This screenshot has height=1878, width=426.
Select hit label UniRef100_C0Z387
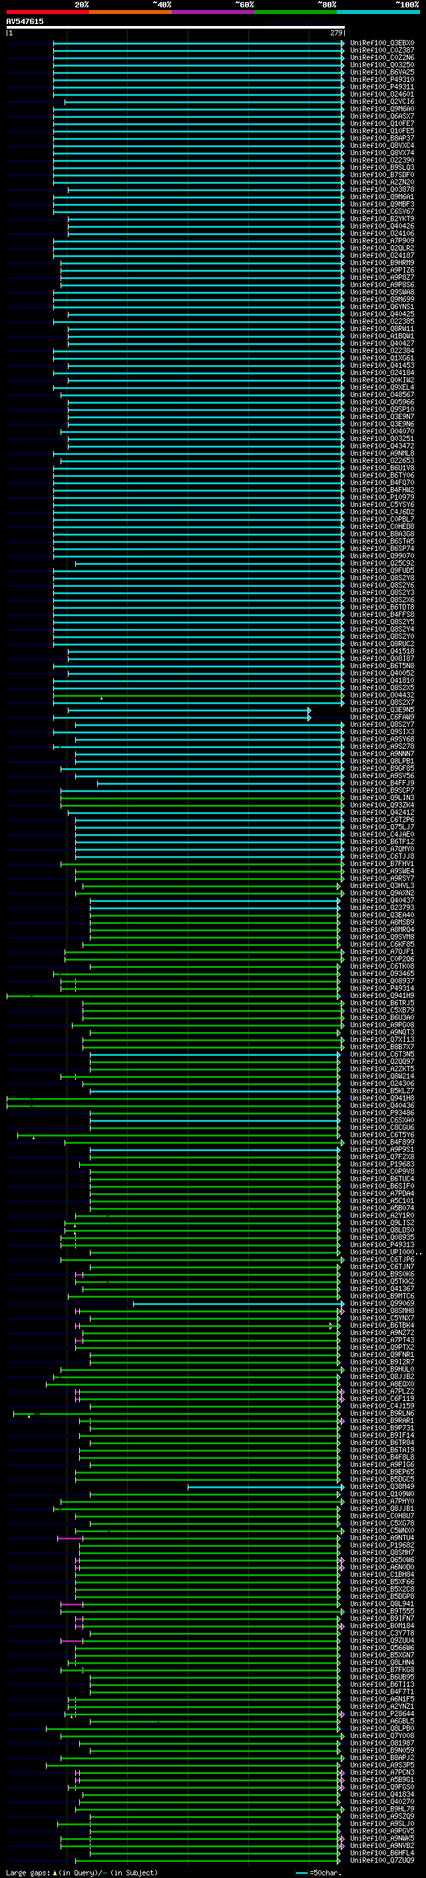[381, 51]
